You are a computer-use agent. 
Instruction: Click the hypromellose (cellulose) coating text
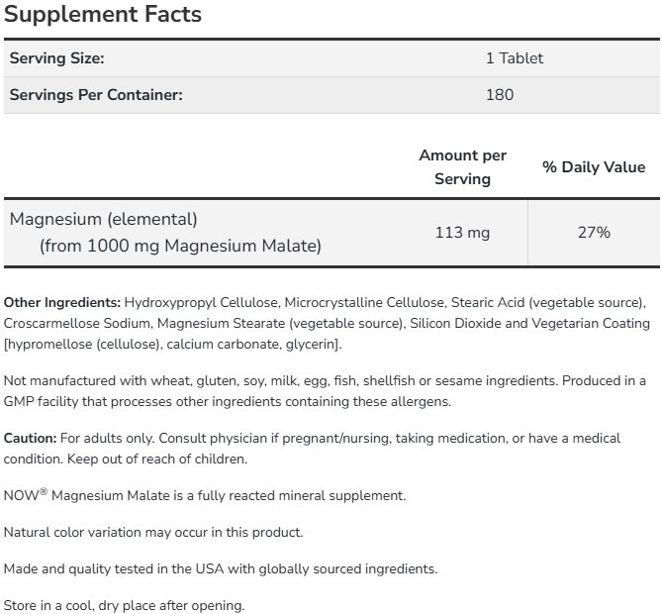73,344
